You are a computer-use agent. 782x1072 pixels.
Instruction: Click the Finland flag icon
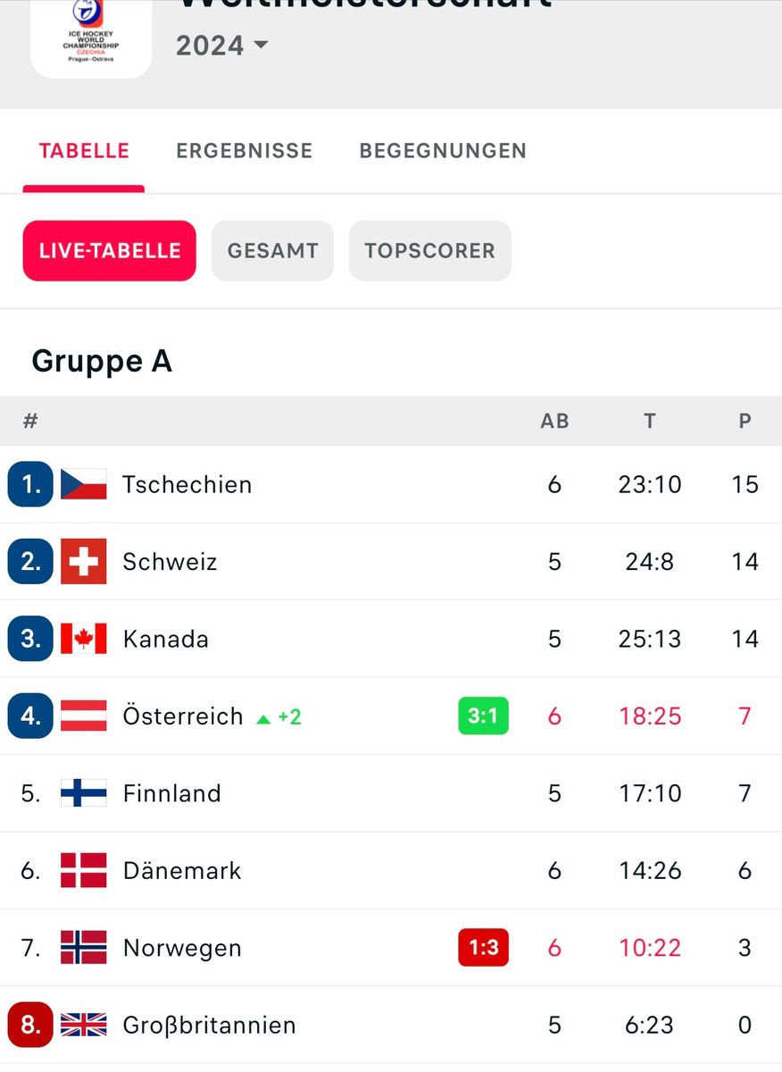pyautogui.click(x=84, y=793)
